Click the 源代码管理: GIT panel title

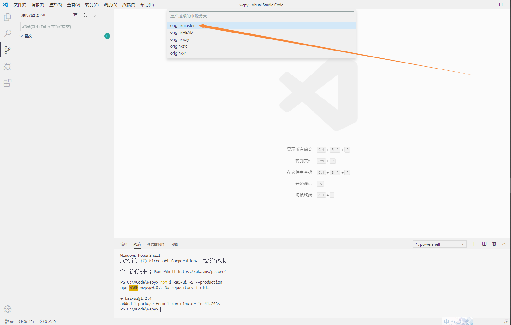point(33,15)
